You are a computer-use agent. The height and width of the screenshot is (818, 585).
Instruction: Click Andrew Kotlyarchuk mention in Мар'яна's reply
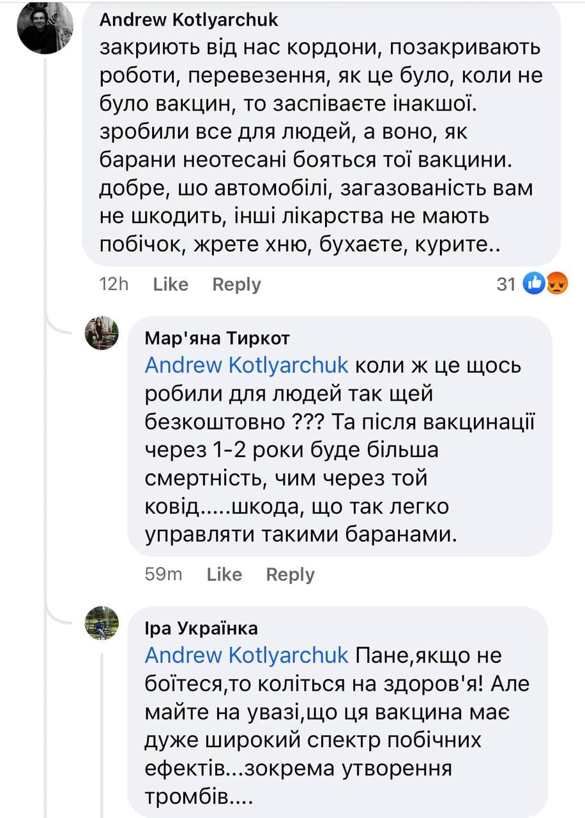click(x=247, y=366)
